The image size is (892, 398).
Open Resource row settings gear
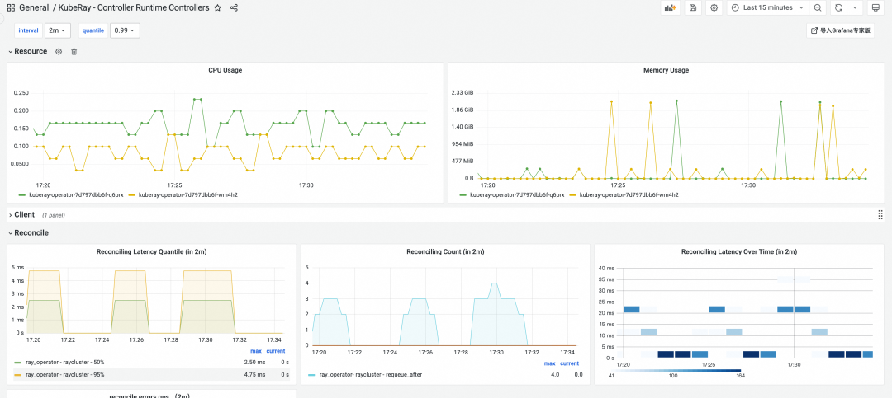(x=59, y=52)
